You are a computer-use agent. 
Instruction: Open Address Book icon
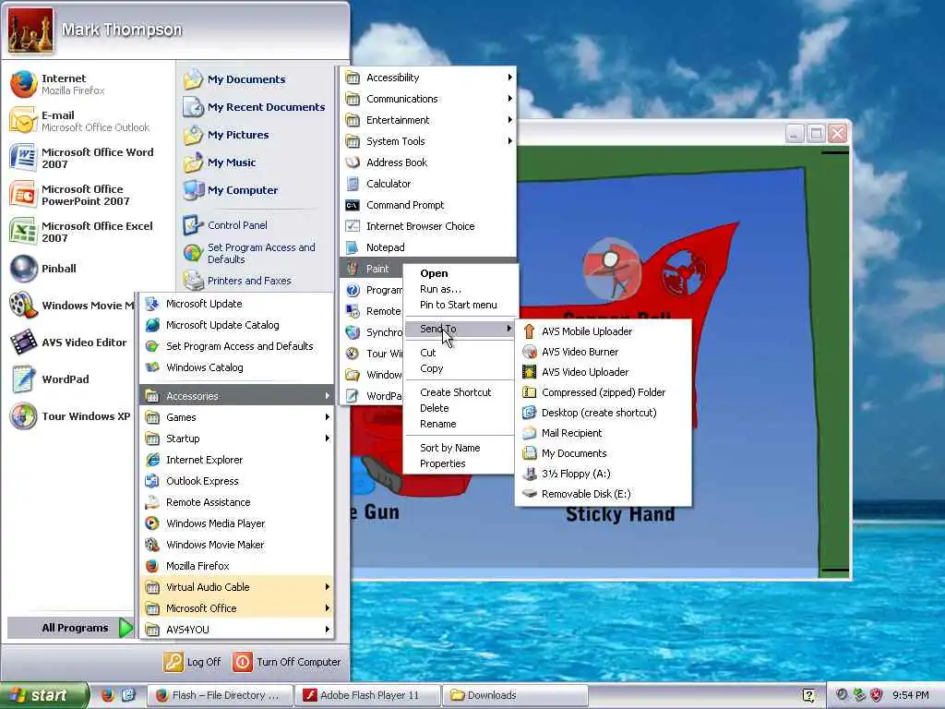(x=353, y=162)
